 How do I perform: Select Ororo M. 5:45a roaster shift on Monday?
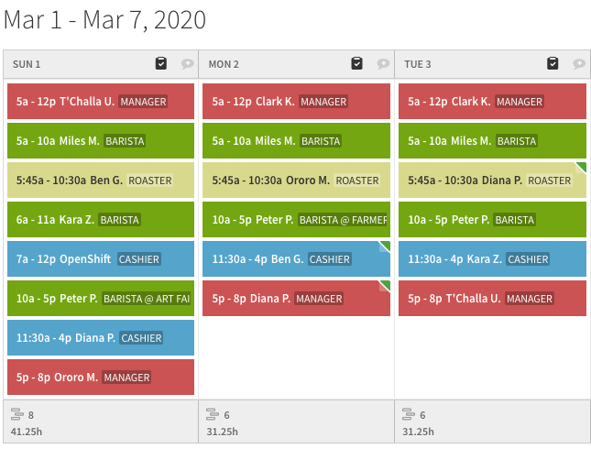tap(296, 181)
